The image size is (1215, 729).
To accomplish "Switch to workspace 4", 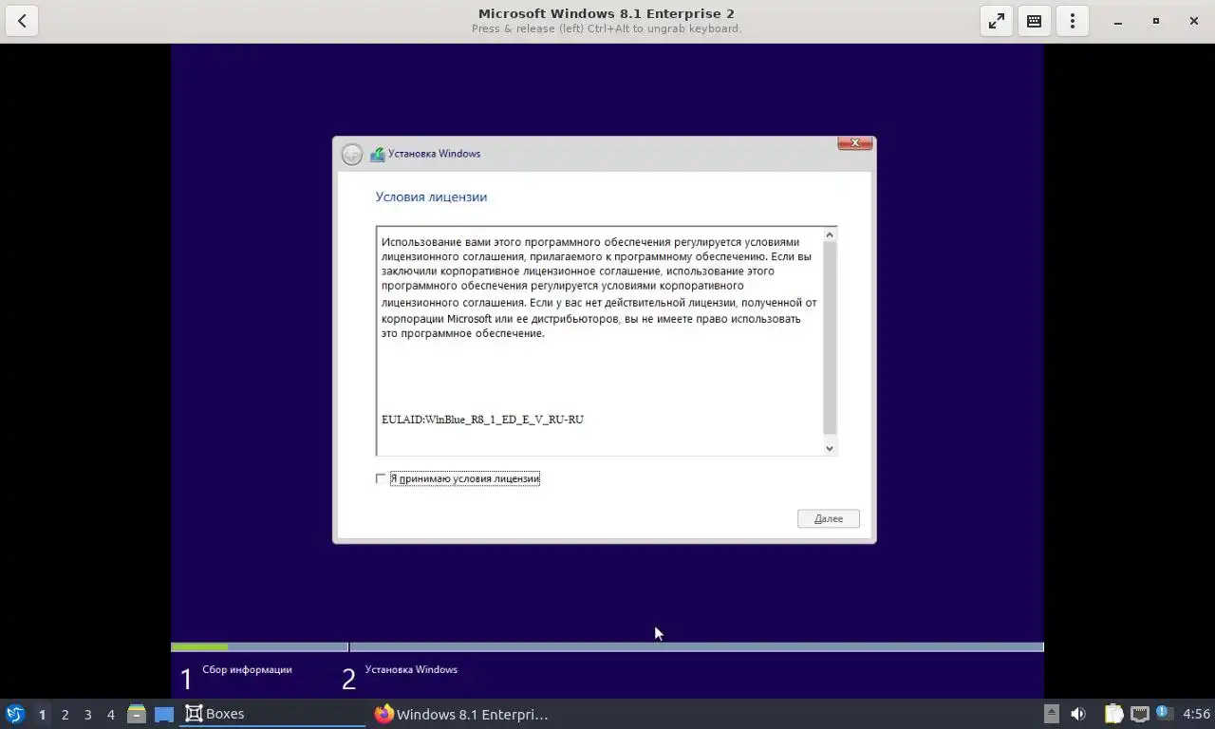I will click(110, 714).
